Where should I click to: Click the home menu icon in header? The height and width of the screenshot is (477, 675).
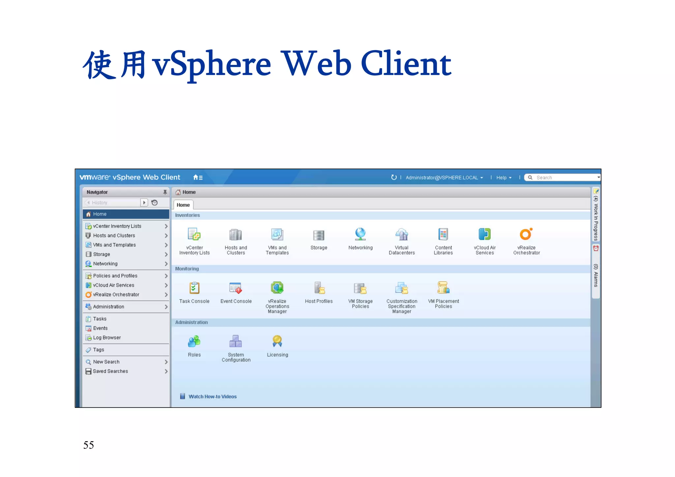198,177
